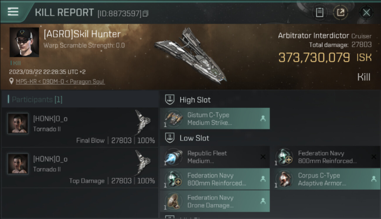Click the High Slot section icon
This screenshot has height=219, width=381.
coord(170,100)
